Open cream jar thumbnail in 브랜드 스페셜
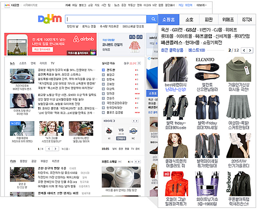Image resolution: width=261 pixels, height=211 pixels. click(x=121, y=177)
